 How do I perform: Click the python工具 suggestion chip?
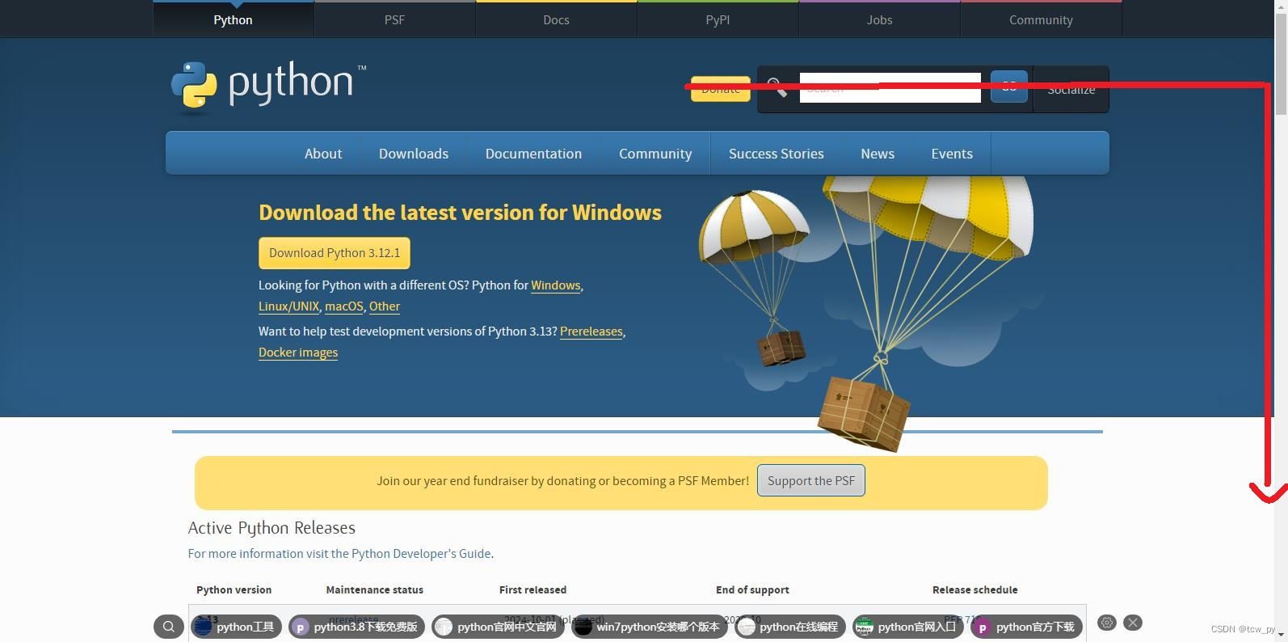(x=236, y=627)
